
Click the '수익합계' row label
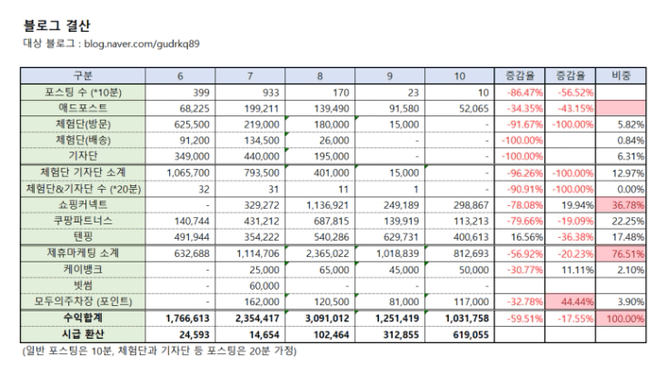coord(83,318)
